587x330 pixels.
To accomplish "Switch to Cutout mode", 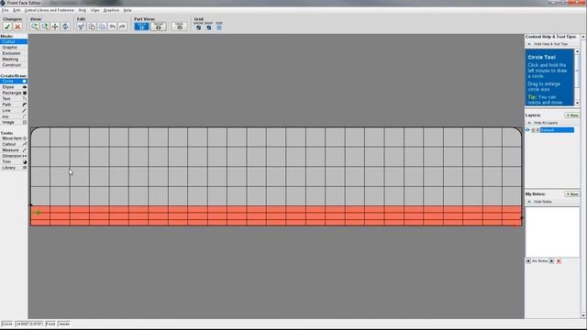I will [14, 41].
